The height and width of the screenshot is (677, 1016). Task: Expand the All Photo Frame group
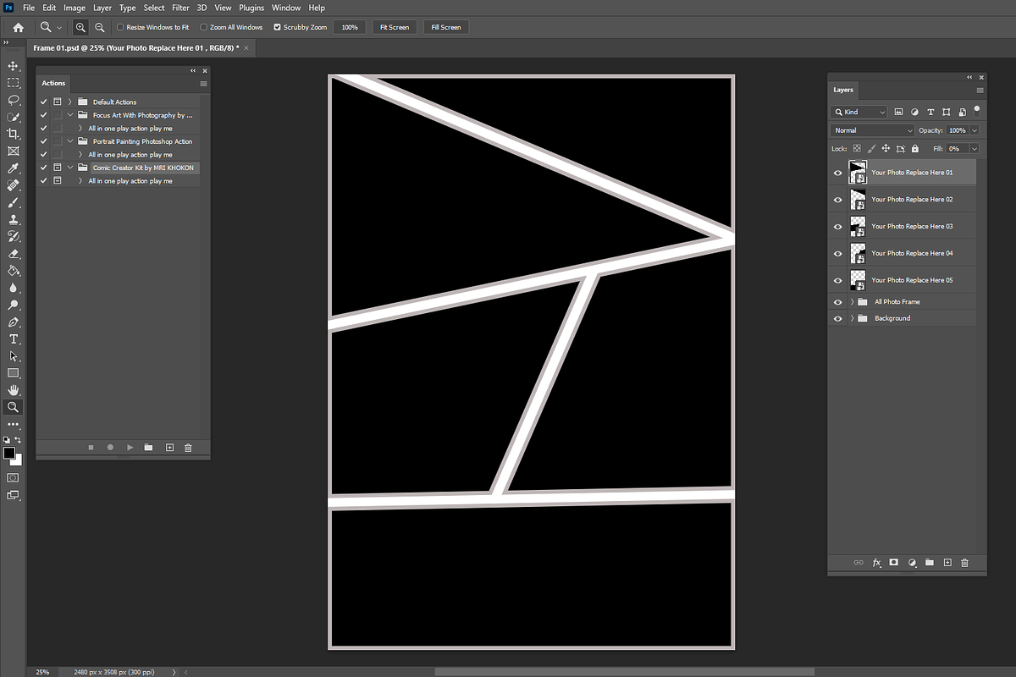click(852, 302)
